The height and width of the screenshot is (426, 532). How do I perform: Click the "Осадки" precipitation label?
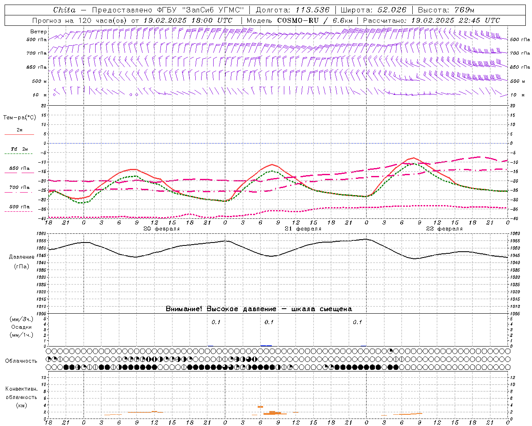point(22,327)
